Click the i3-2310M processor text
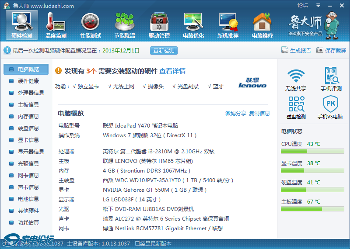 click(x=158, y=152)
